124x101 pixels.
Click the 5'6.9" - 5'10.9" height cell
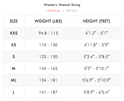click(x=97, y=80)
